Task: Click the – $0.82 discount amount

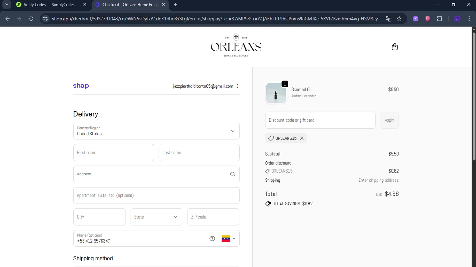Action: (392, 171)
